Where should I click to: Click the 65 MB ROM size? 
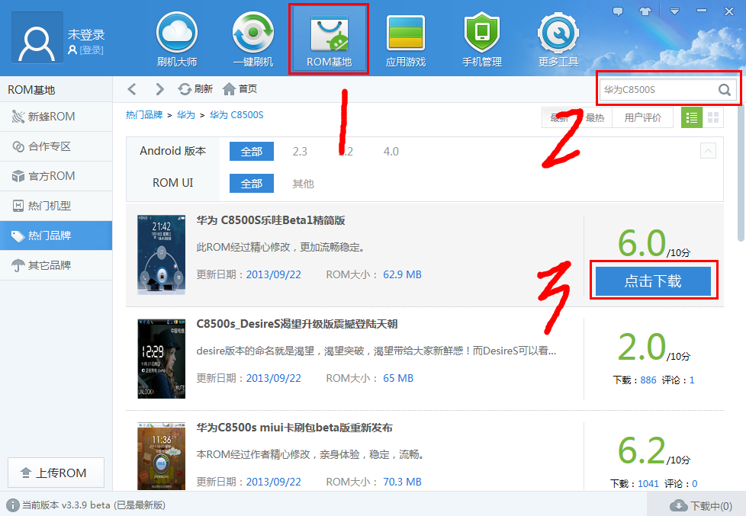point(398,378)
